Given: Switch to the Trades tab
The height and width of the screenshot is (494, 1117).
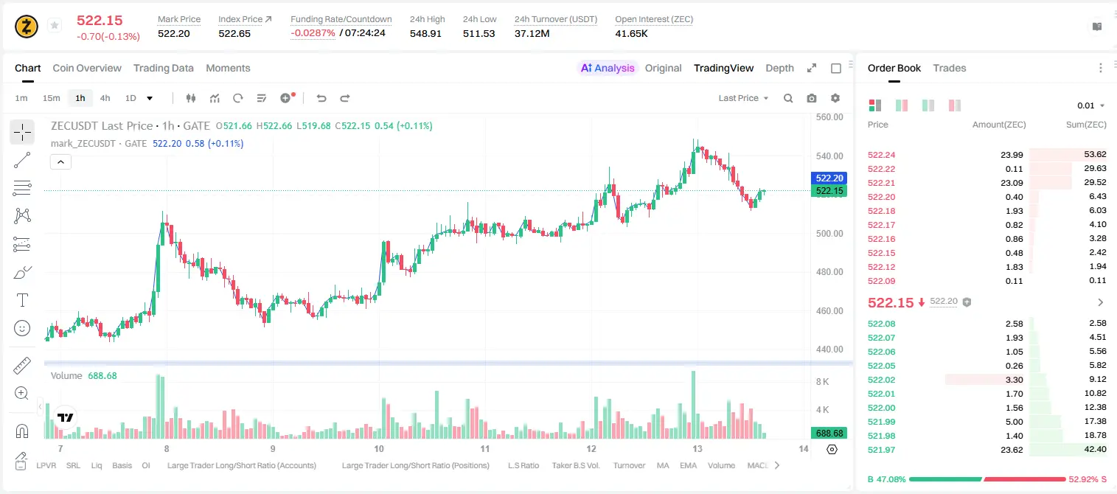Looking at the screenshot, I should [949, 68].
